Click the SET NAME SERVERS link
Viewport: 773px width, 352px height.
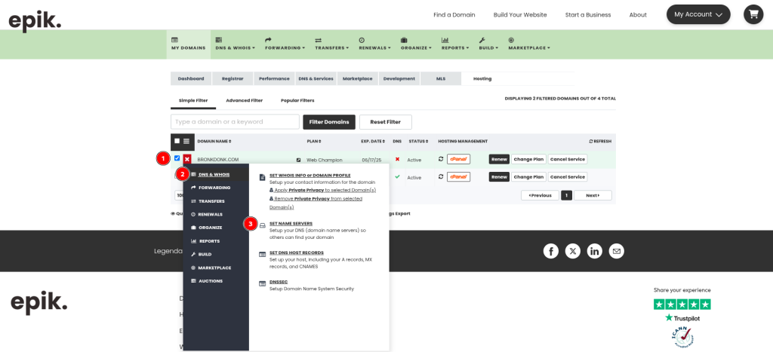[x=291, y=224]
